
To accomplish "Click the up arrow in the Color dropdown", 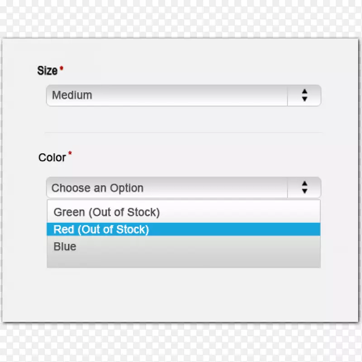I will click(x=305, y=184).
